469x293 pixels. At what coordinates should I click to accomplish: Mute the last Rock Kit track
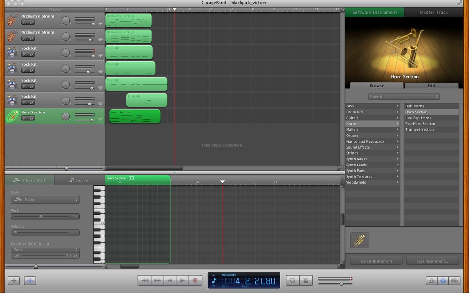(x=24, y=102)
